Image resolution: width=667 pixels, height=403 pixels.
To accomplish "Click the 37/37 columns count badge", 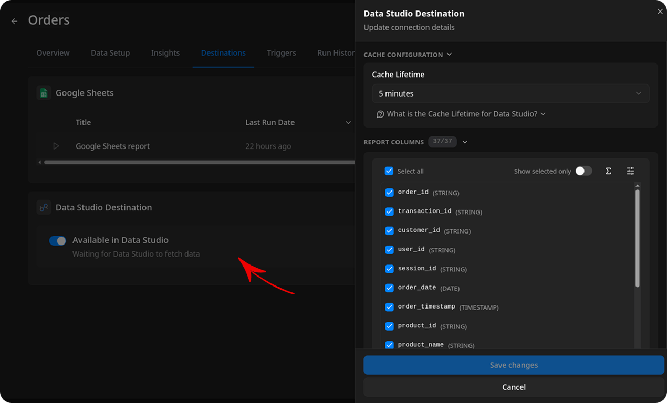I will (442, 142).
